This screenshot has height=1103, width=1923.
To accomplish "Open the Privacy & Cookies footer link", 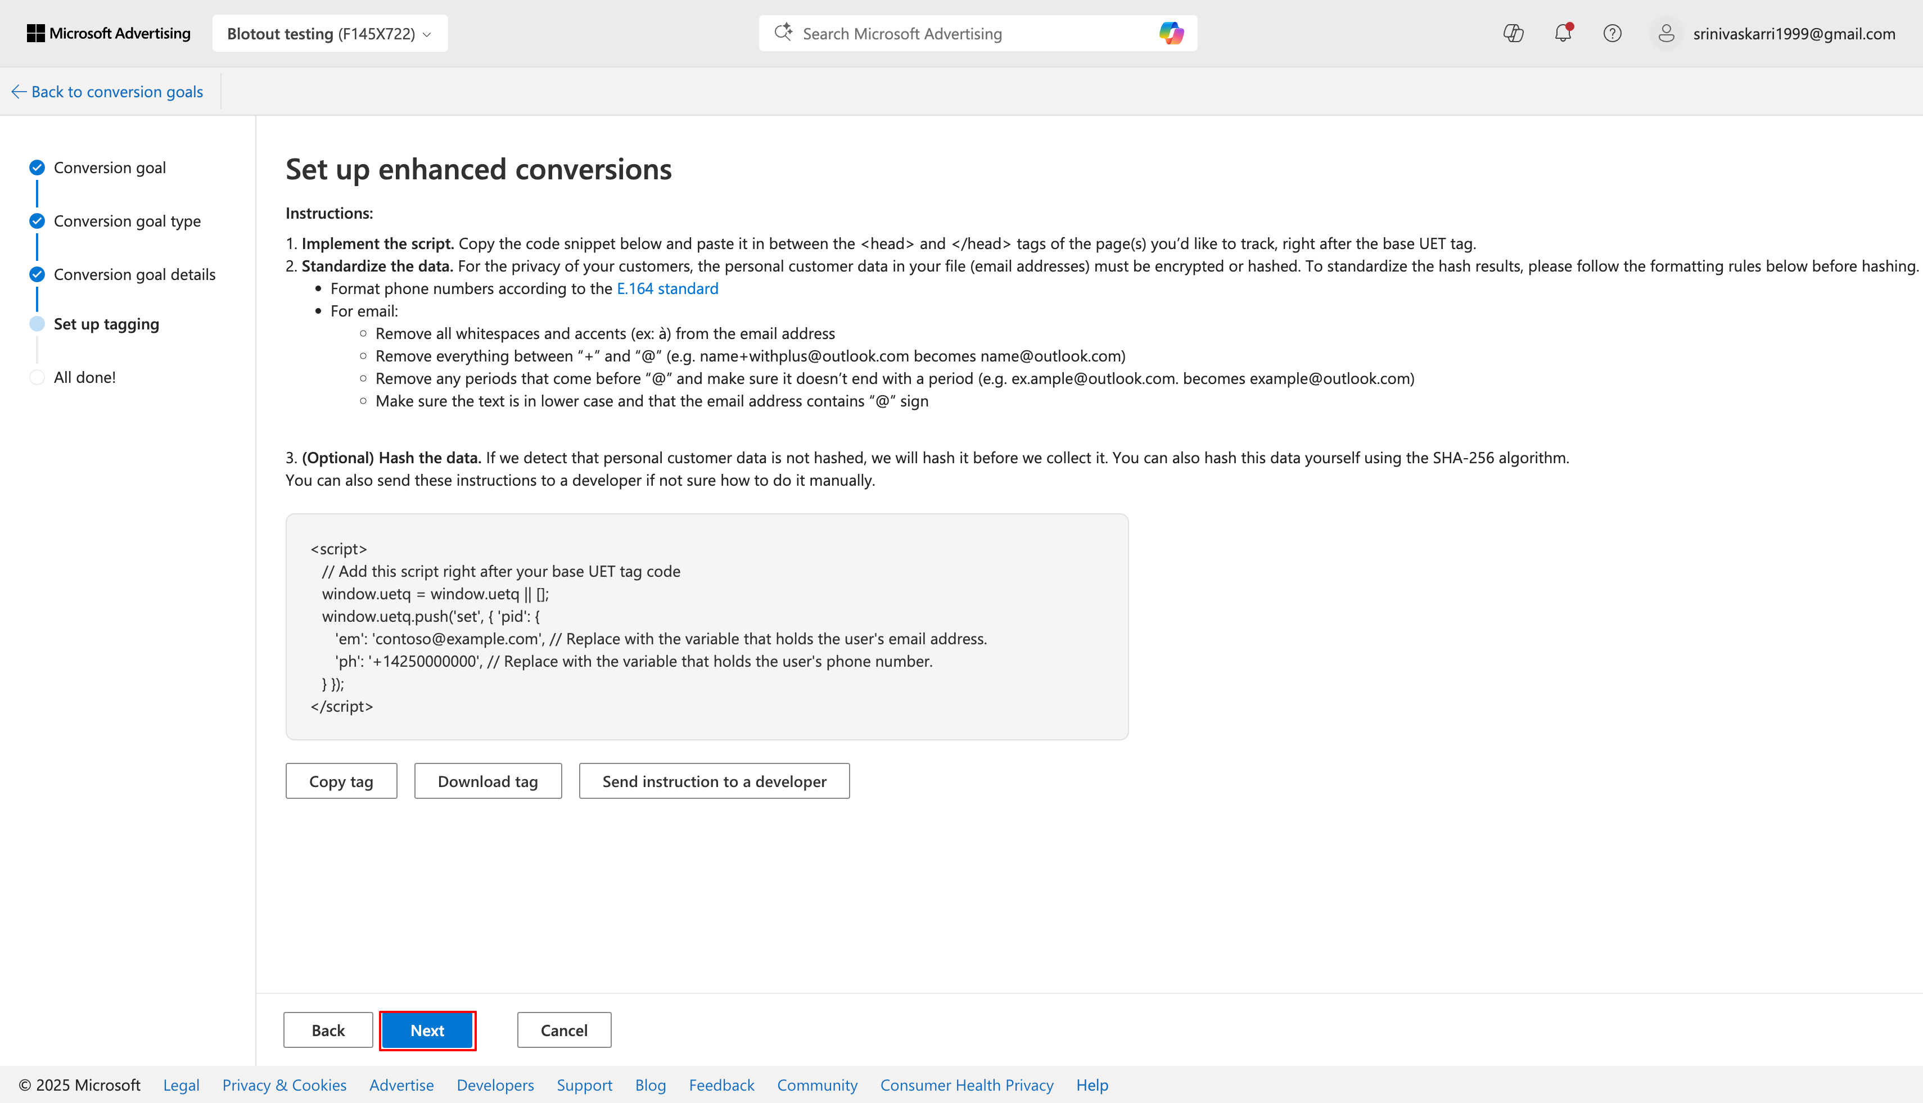I will point(284,1085).
